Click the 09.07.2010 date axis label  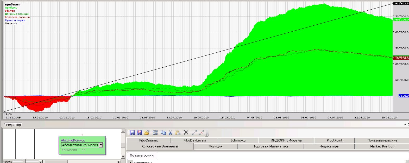point(309,117)
